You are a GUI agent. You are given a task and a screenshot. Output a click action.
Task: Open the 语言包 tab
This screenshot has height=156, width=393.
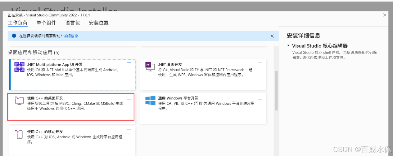click(73, 23)
